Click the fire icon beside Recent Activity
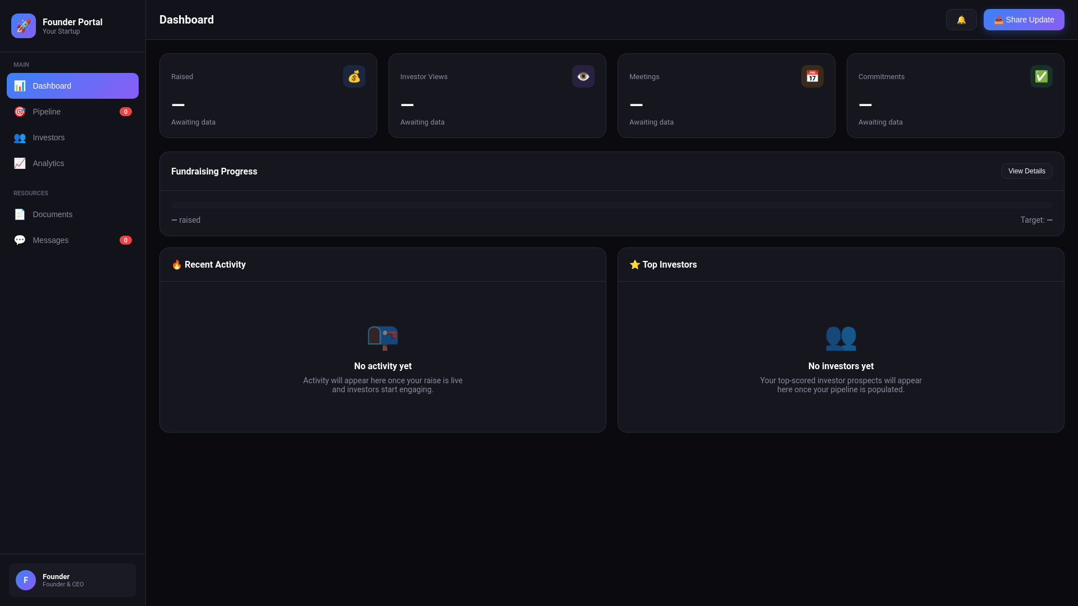Viewport: 1078px width, 606px height. (x=176, y=264)
